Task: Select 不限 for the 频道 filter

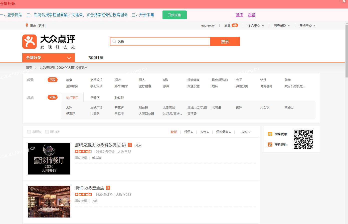Action: [53, 80]
